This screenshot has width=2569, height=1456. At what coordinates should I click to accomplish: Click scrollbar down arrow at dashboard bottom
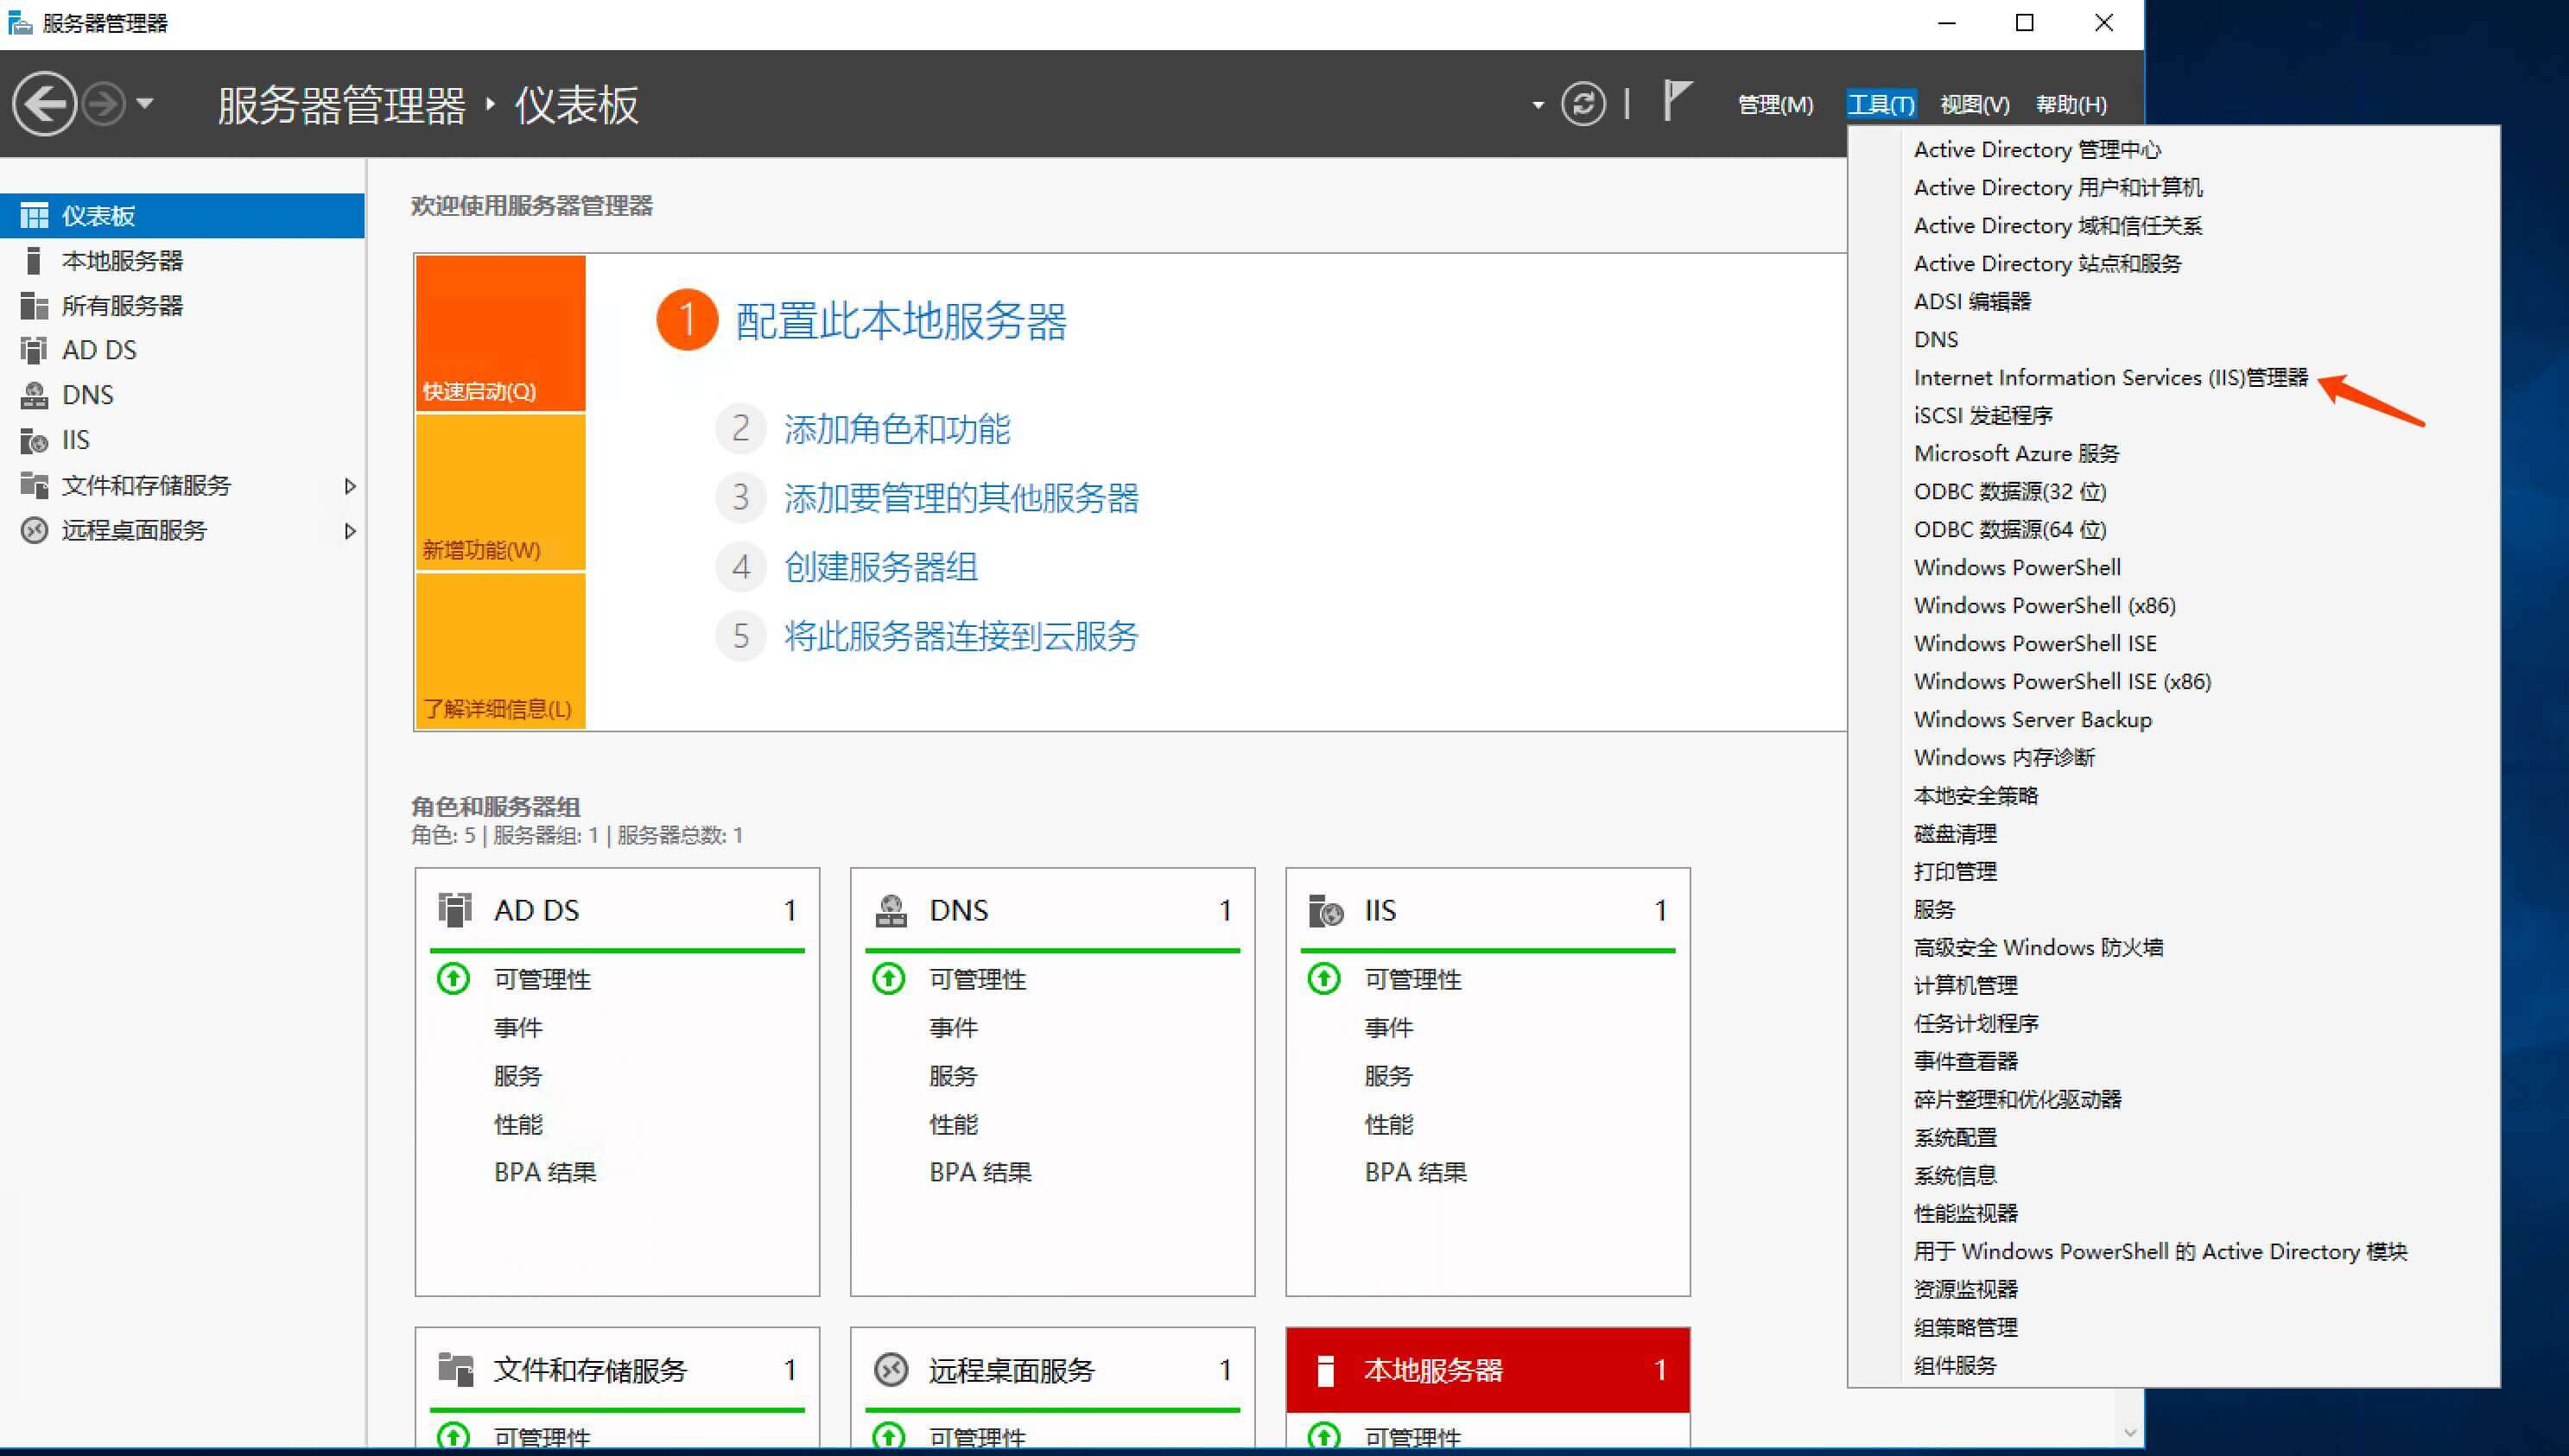[2130, 1432]
